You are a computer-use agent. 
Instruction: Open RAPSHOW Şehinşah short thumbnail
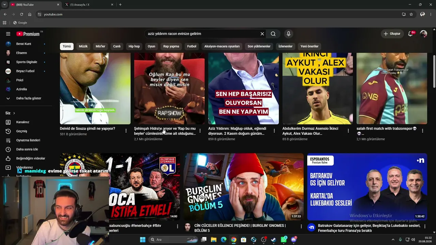pyautogui.click(x=169, y=88)
